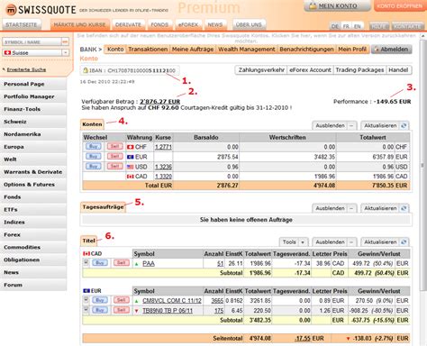Click the Zahlungsverkehr button
Viewport: 427px width, 346px height.
click(261, 70)
